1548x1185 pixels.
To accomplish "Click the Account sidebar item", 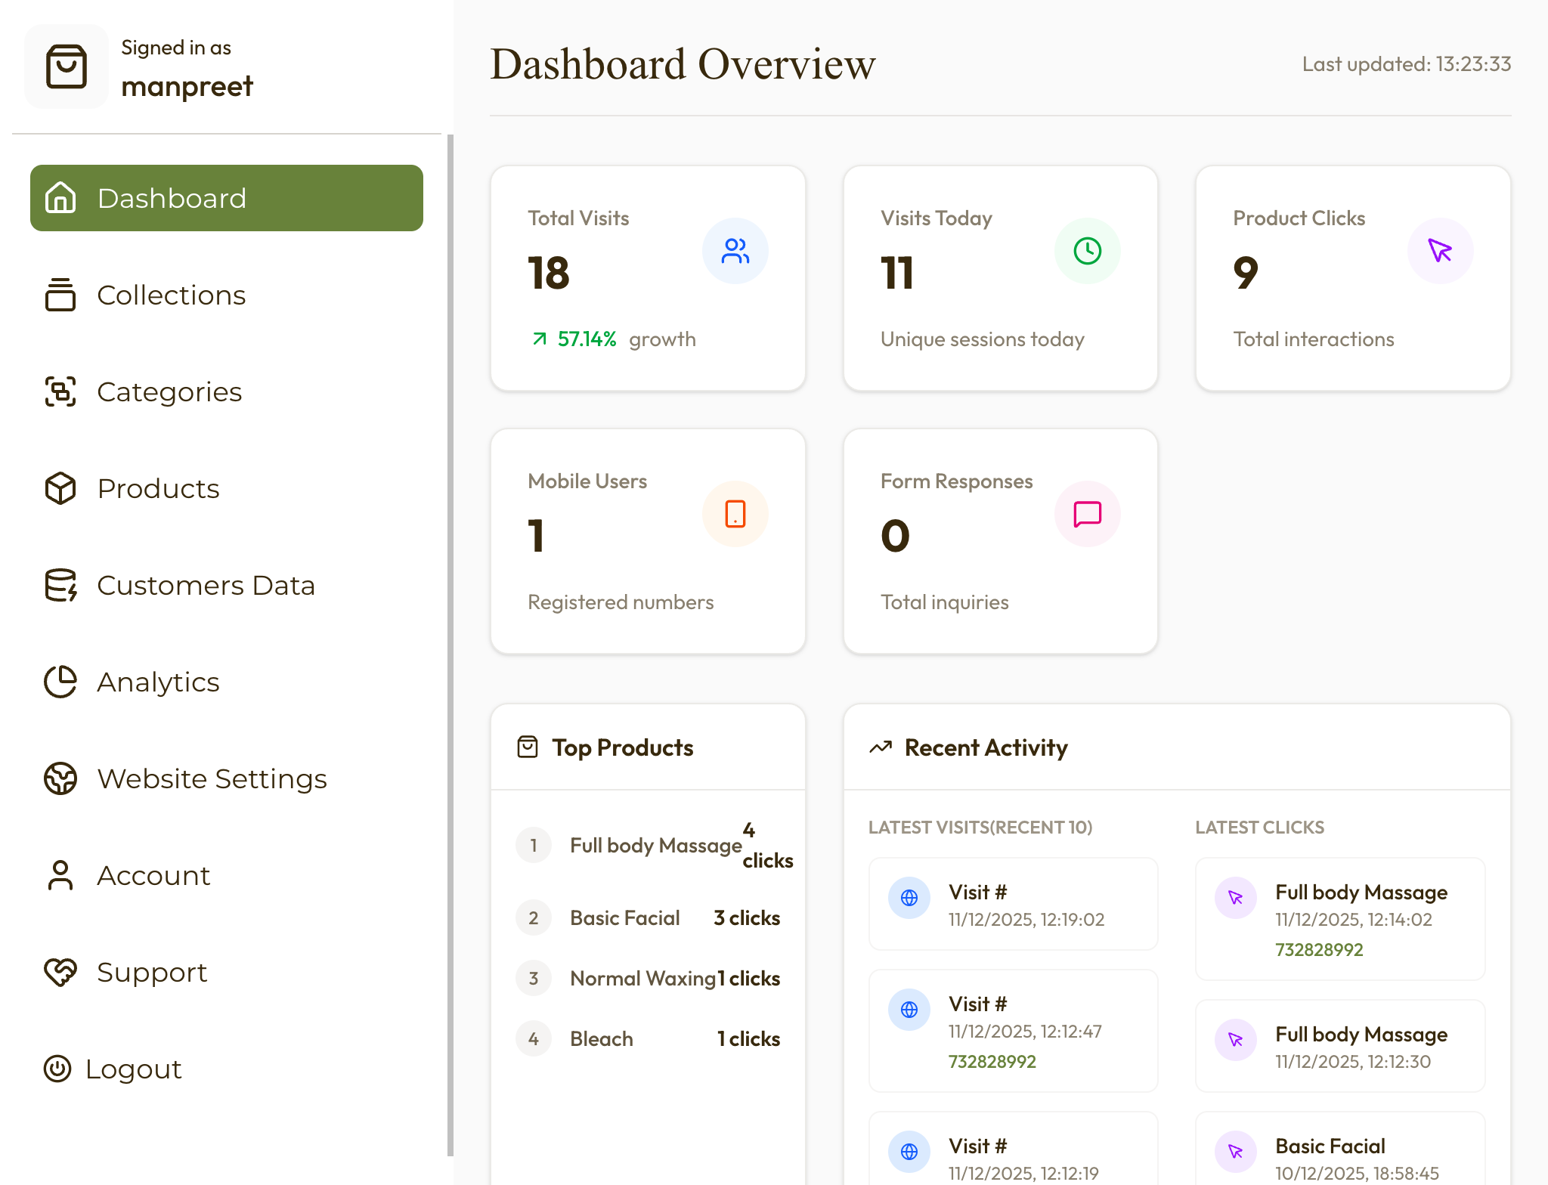I will click(153, 875).
